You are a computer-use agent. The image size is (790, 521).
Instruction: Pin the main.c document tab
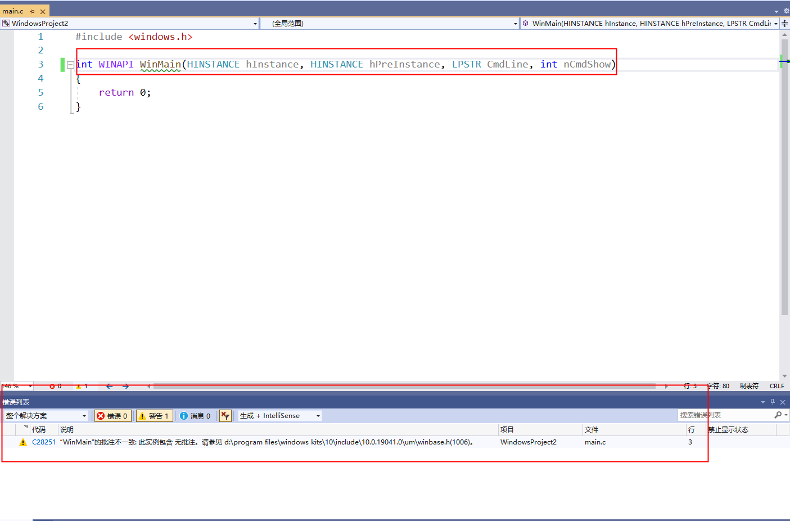(32, 11)
